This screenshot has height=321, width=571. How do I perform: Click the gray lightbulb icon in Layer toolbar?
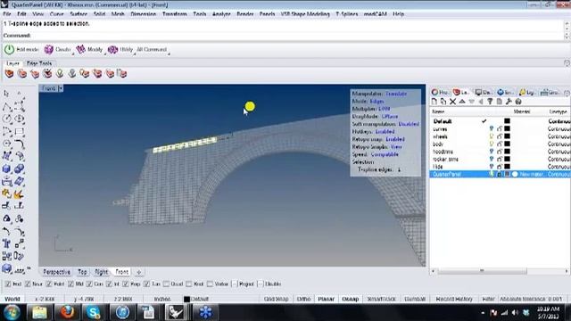[72, 73]
